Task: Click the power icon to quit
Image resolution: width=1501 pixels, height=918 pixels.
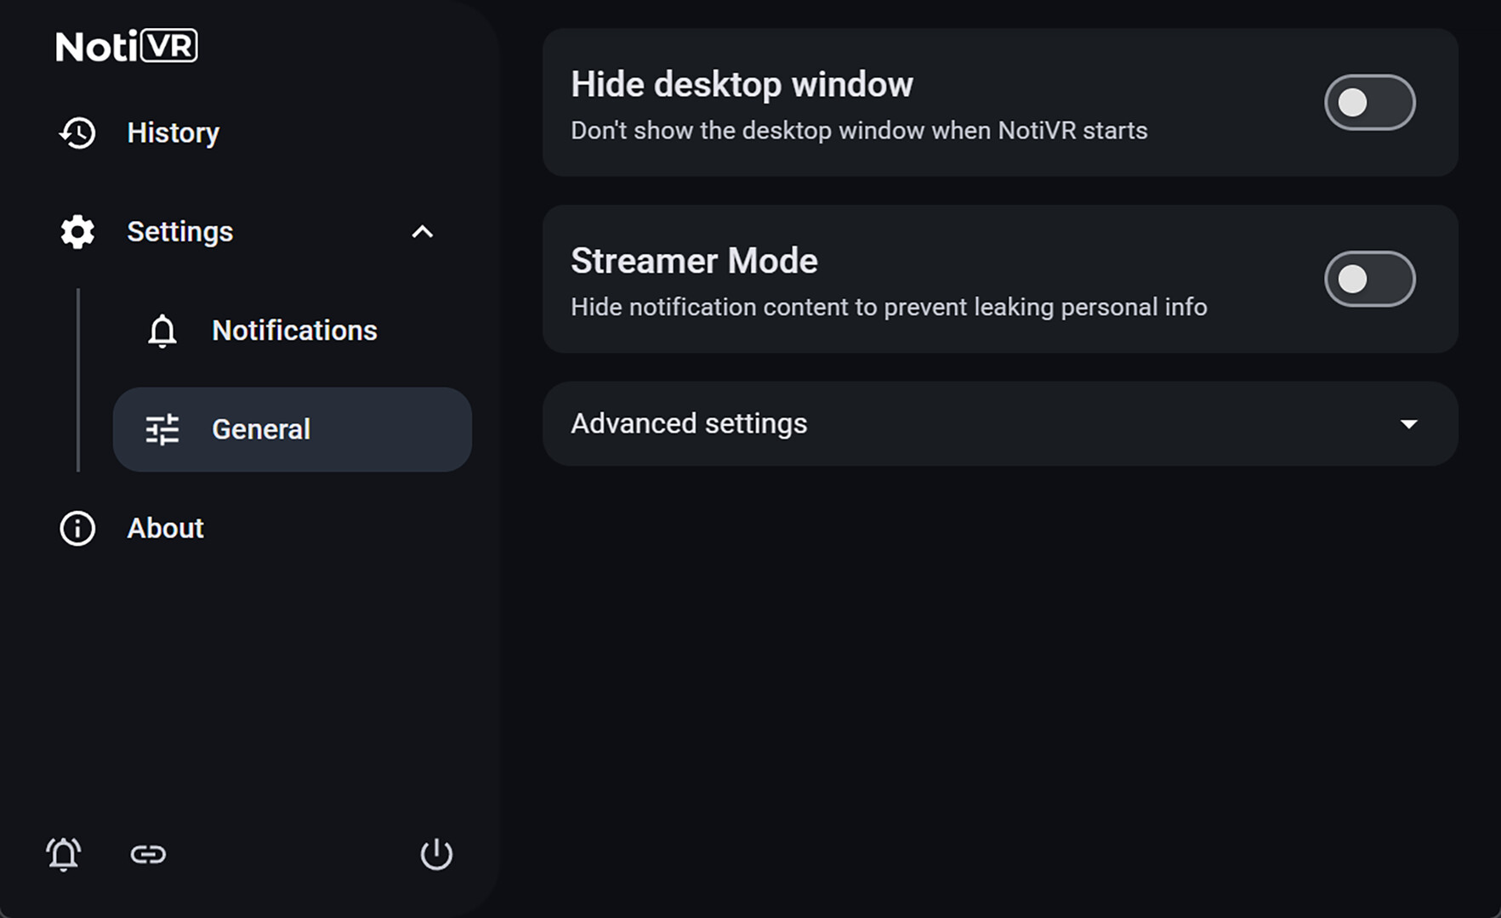Action: click(x=436, y=854)
